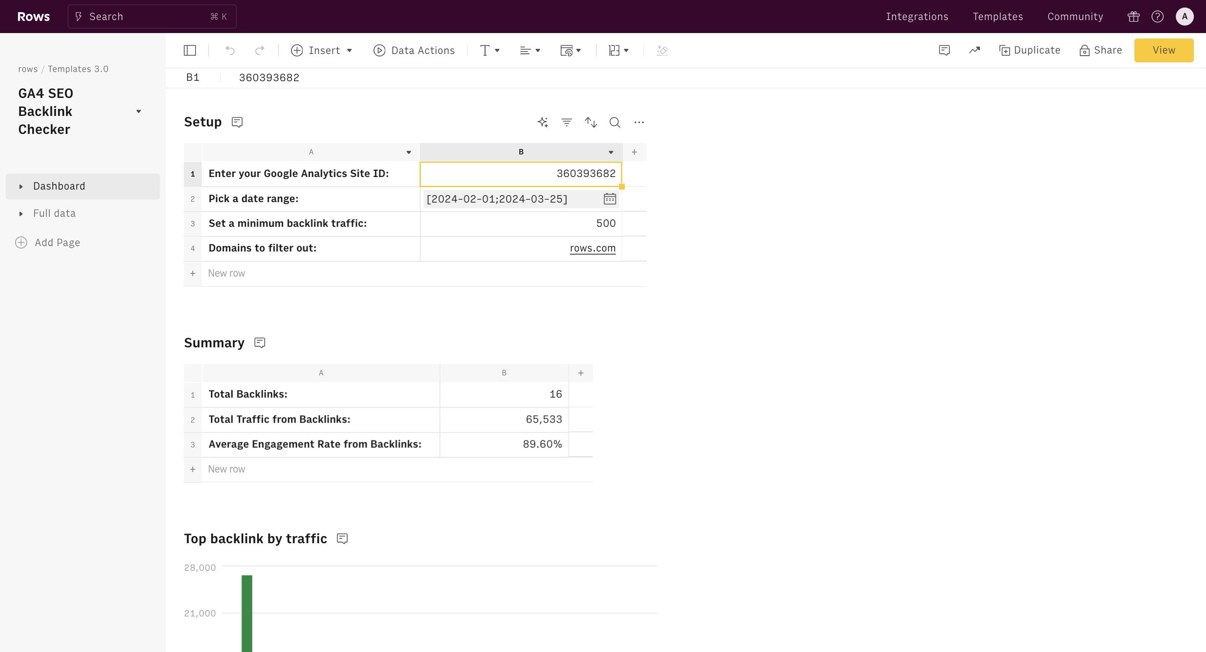Open the Templates menu item

997,17
